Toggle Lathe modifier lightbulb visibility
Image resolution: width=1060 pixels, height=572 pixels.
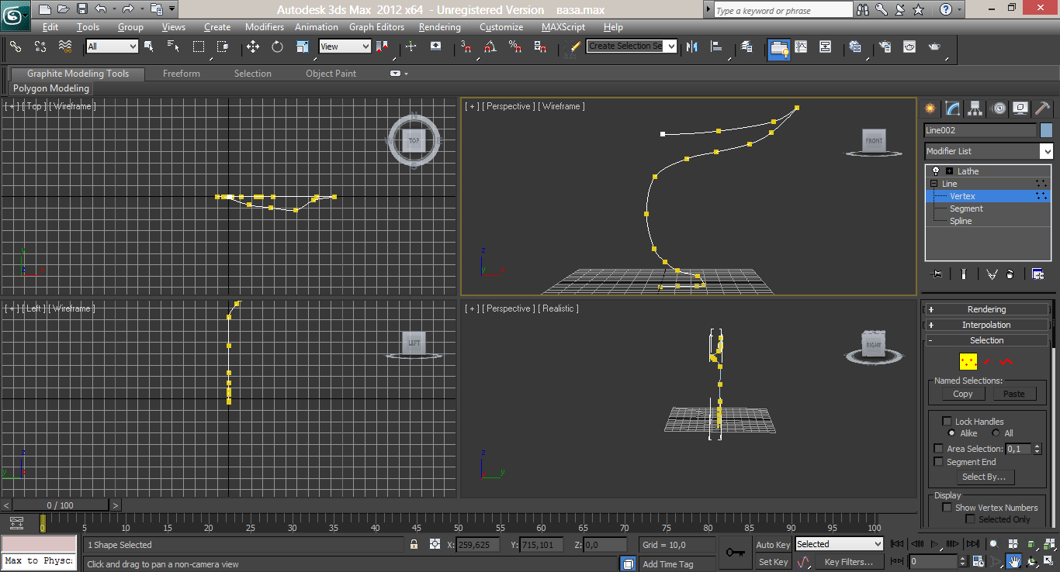(x=936, y=171)
